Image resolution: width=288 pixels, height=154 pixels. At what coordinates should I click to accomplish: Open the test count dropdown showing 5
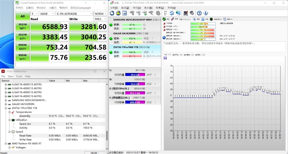point(34,14)
